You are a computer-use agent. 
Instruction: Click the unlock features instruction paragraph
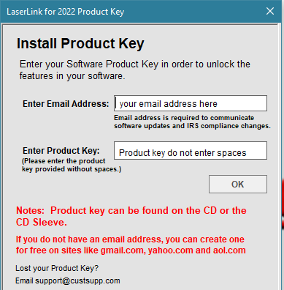135,70
